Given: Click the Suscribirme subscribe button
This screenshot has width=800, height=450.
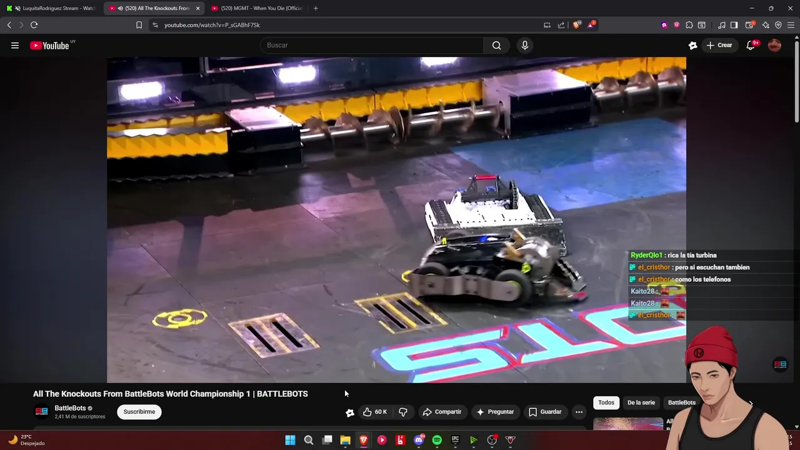Looking at the screenshot, I should pos(139,412).
